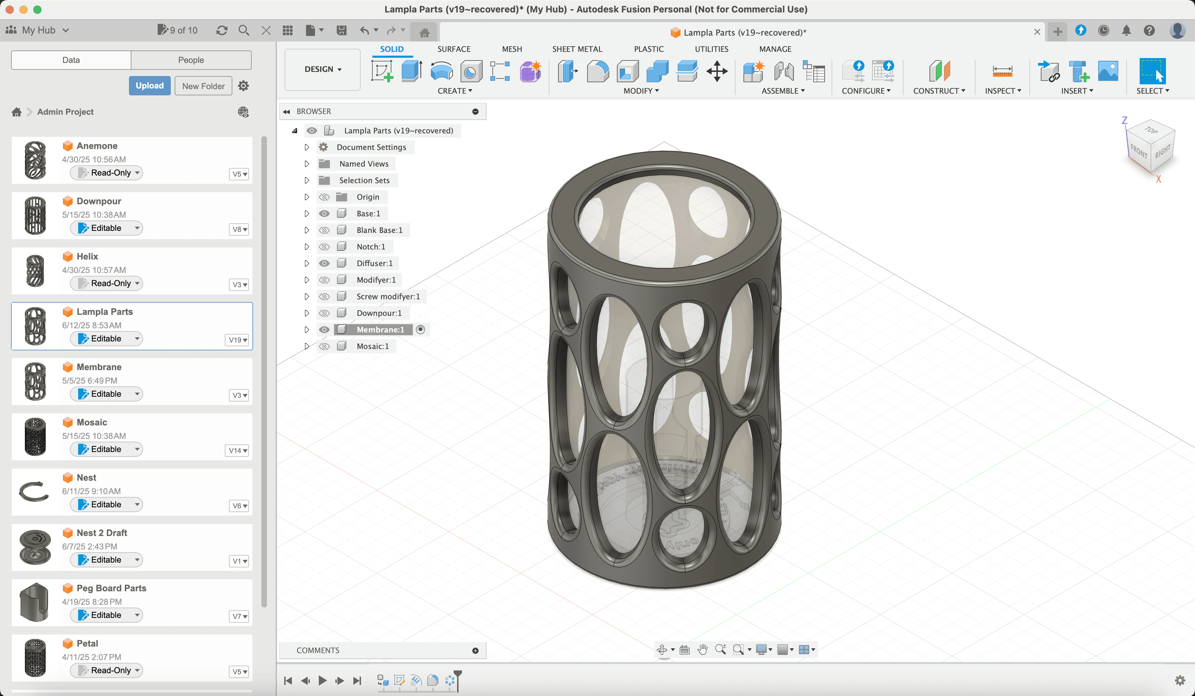1195x696 pixels.
Task: Select the Fillet tool in Modify
Action: click(x=597, y=72)
